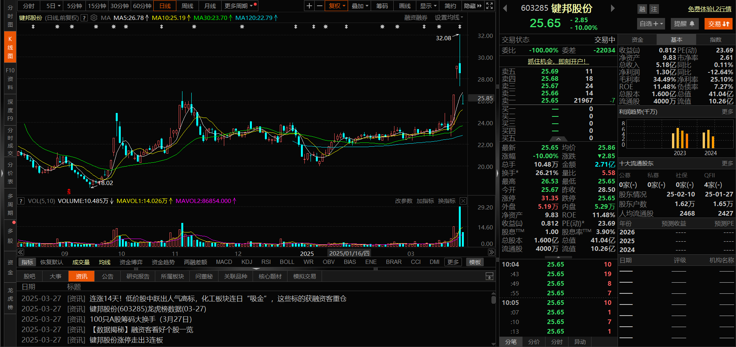This screenshot has width=736, height=347.
Task: Click the fullscreen expand icon
Action: (x=490, y=6)
